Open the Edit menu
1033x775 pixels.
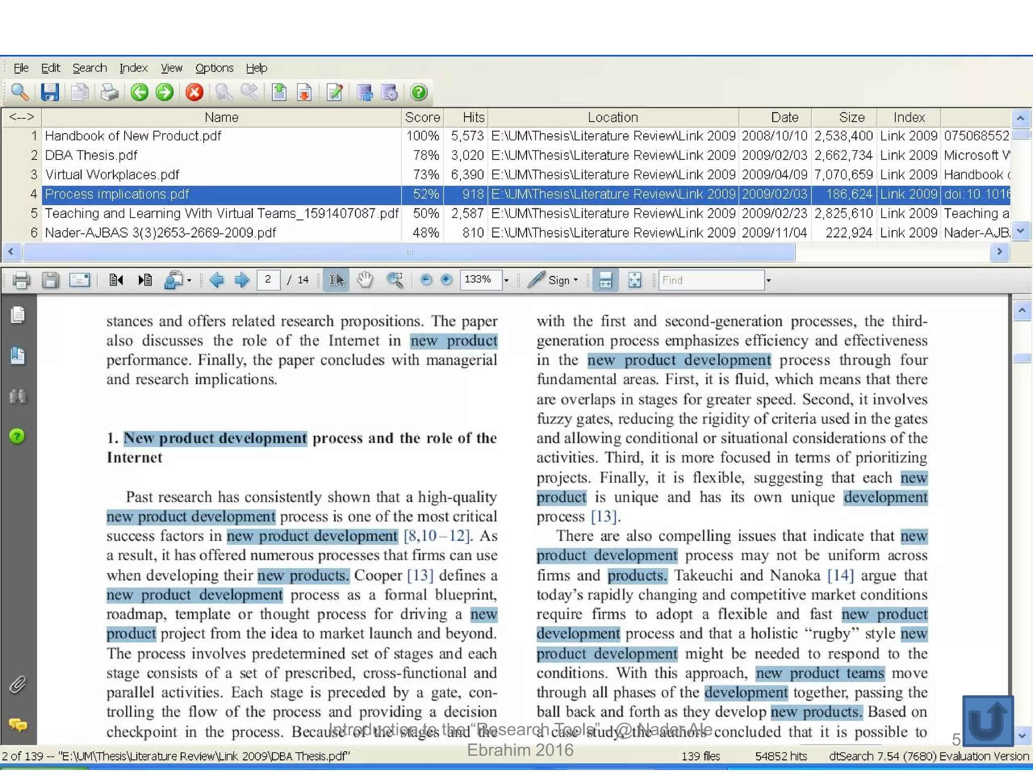[50, 68]
